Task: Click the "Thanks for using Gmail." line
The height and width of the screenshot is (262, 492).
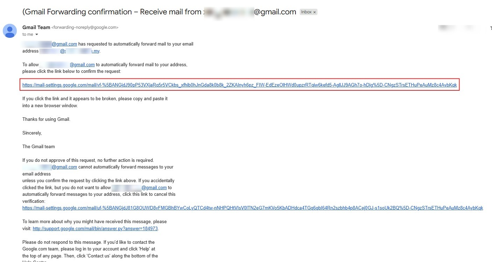Action: tap(46, 119)
